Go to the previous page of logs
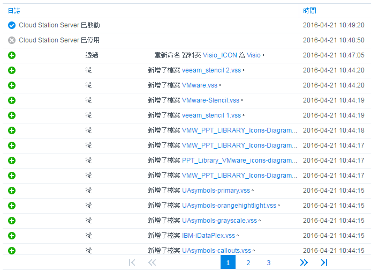371x270 pixels. pyautogui.click(x=152, y=262)
